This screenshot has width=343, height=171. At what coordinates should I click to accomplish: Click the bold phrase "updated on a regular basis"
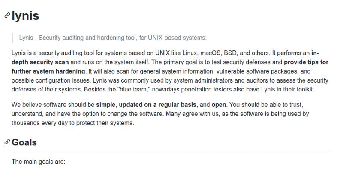pyautogui.click(x=157, y=104)
